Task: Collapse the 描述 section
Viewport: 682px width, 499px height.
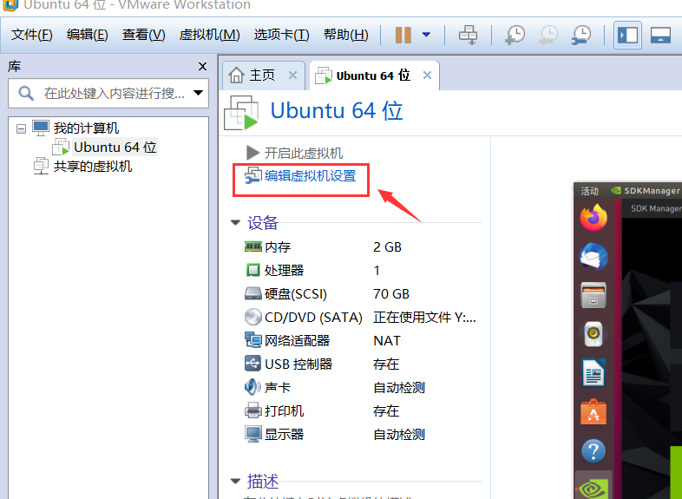Action: [x=235, y=481]
